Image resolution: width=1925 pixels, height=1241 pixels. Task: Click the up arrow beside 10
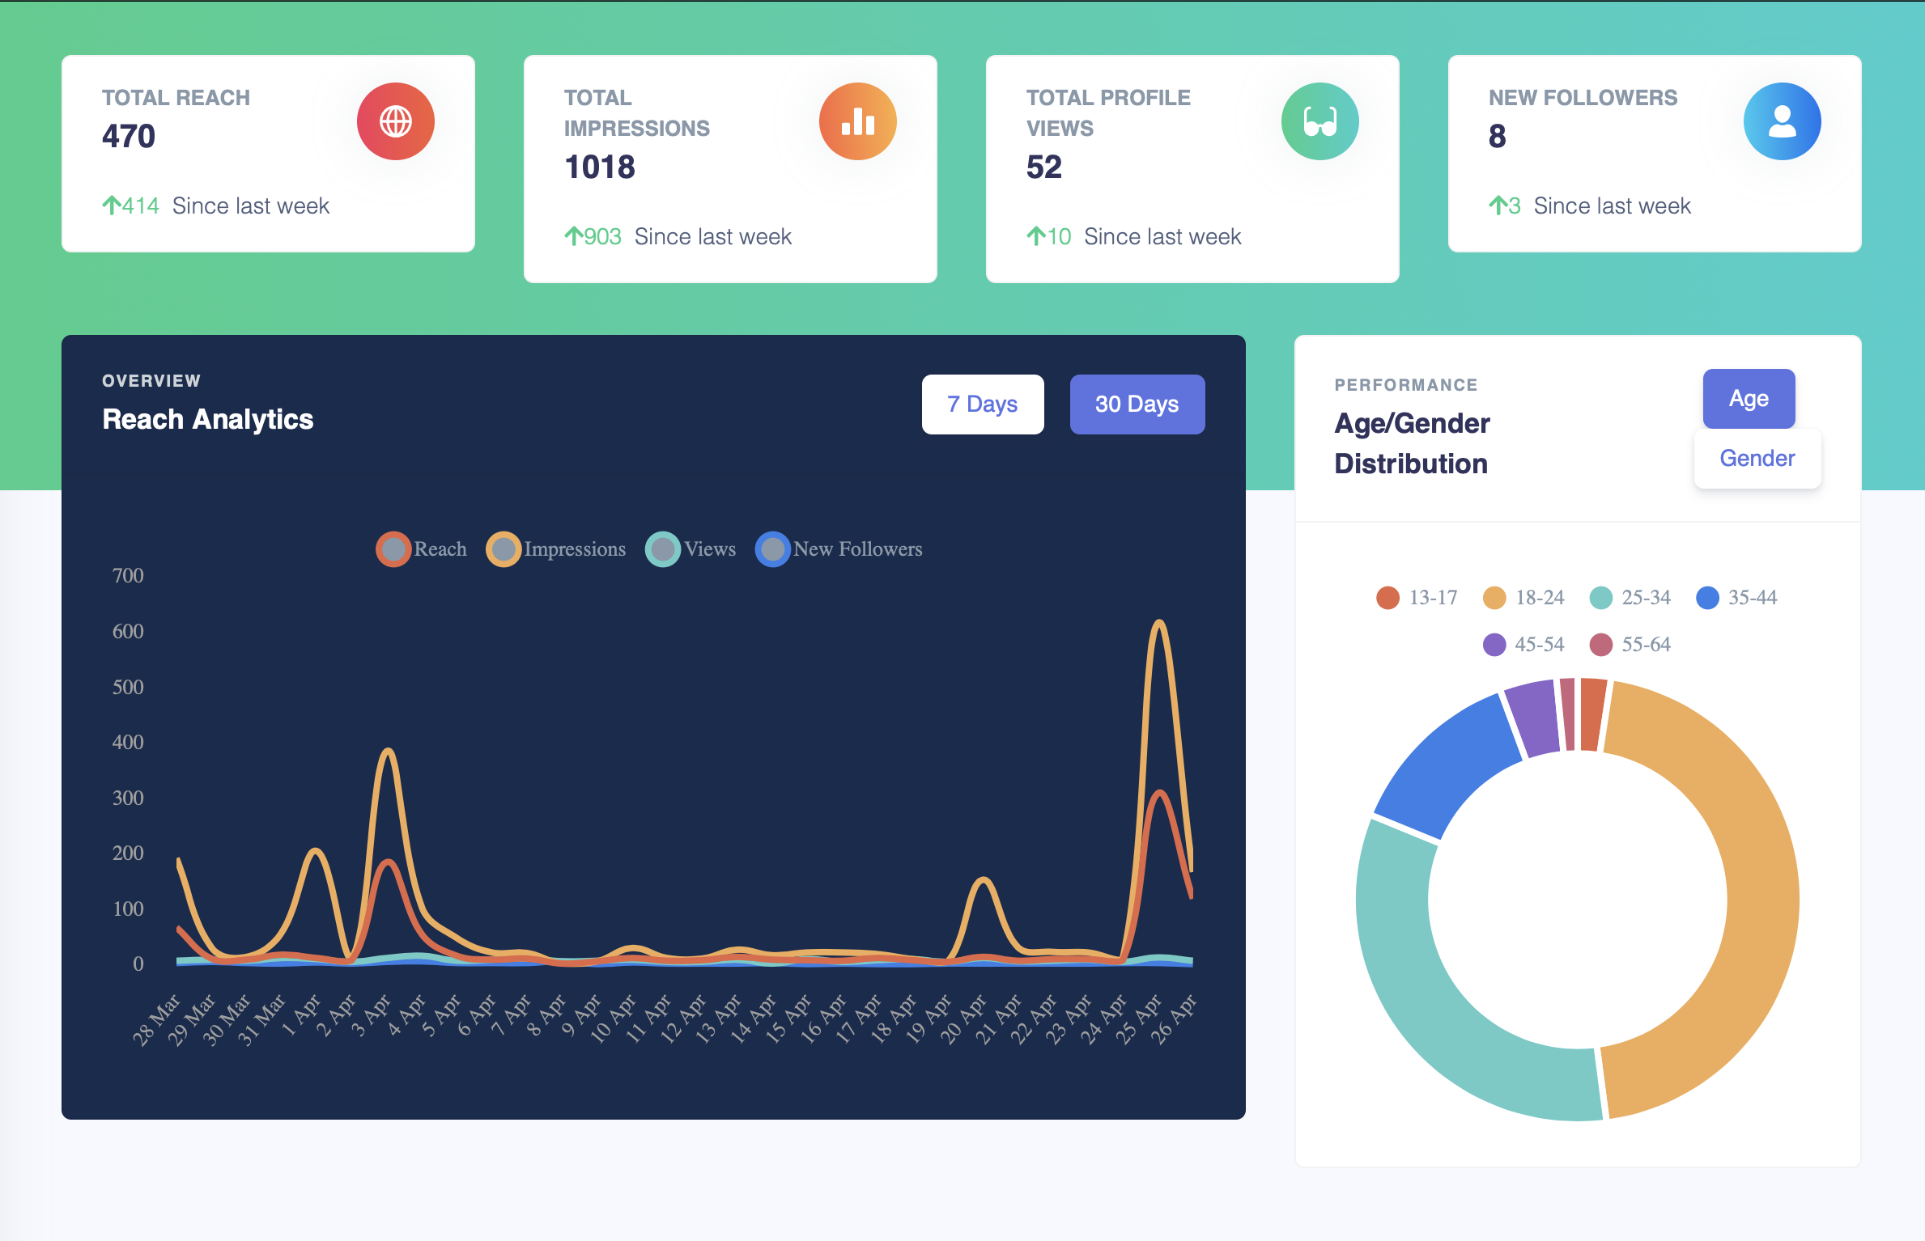1035,236
